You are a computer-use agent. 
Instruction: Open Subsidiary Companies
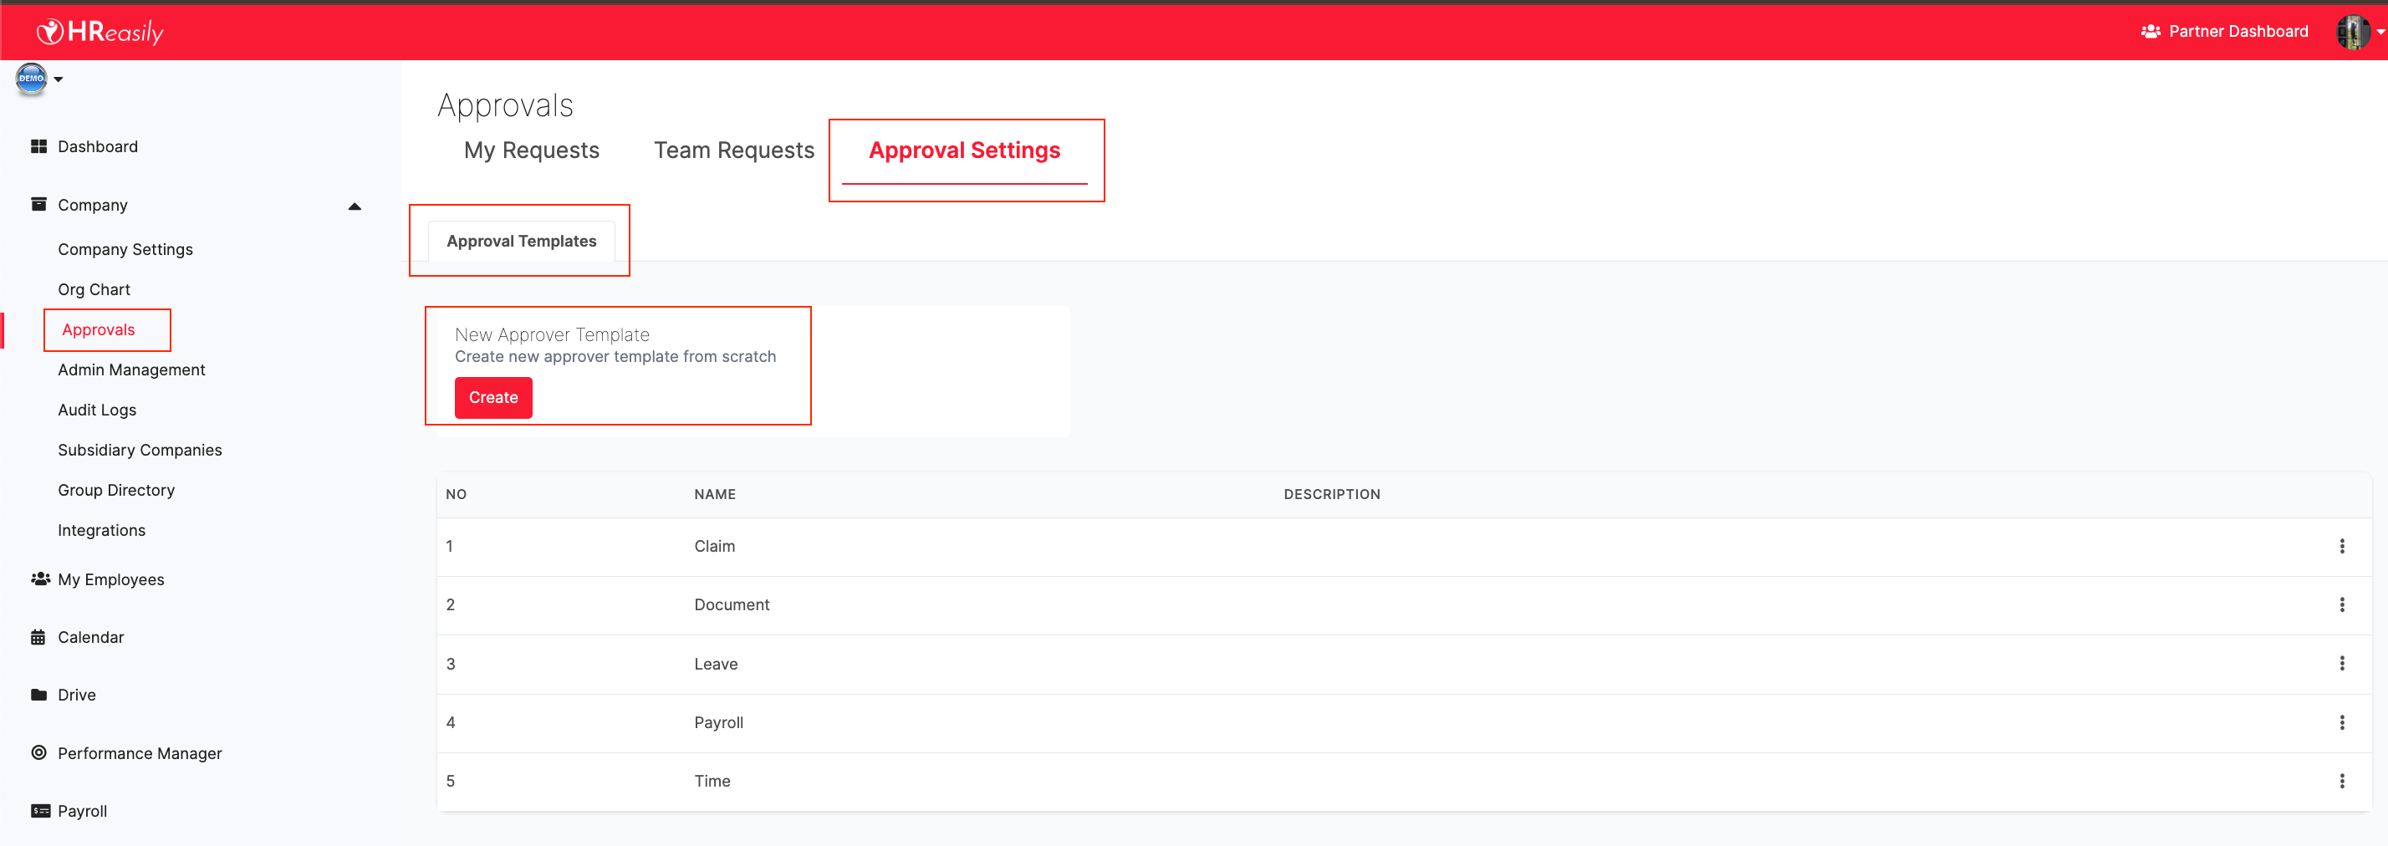(x=140, y=451)
